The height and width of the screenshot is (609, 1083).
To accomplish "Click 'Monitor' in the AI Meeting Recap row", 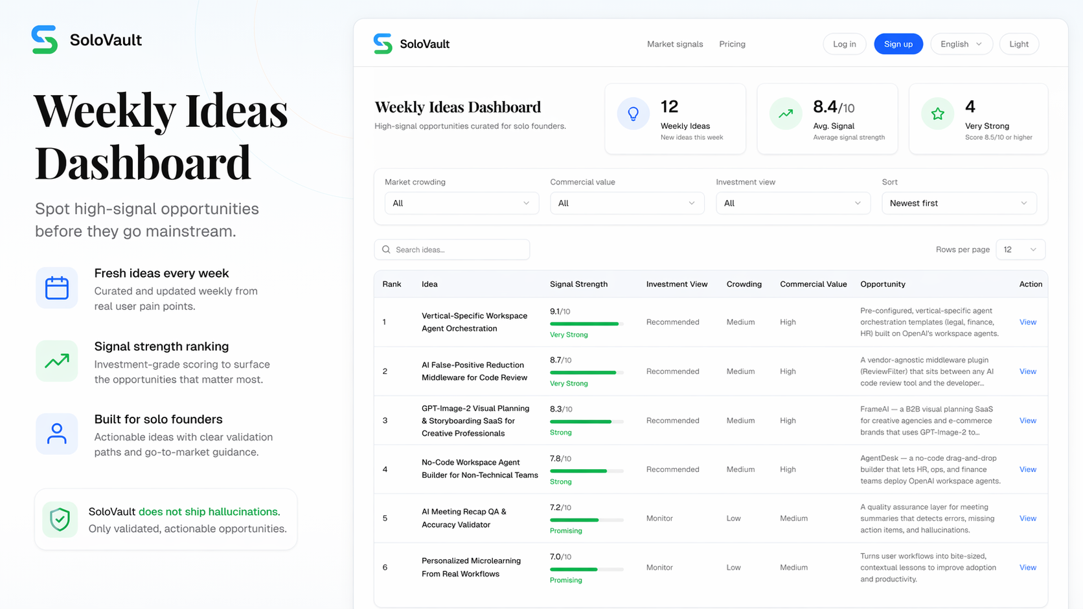I will (659, 518).
